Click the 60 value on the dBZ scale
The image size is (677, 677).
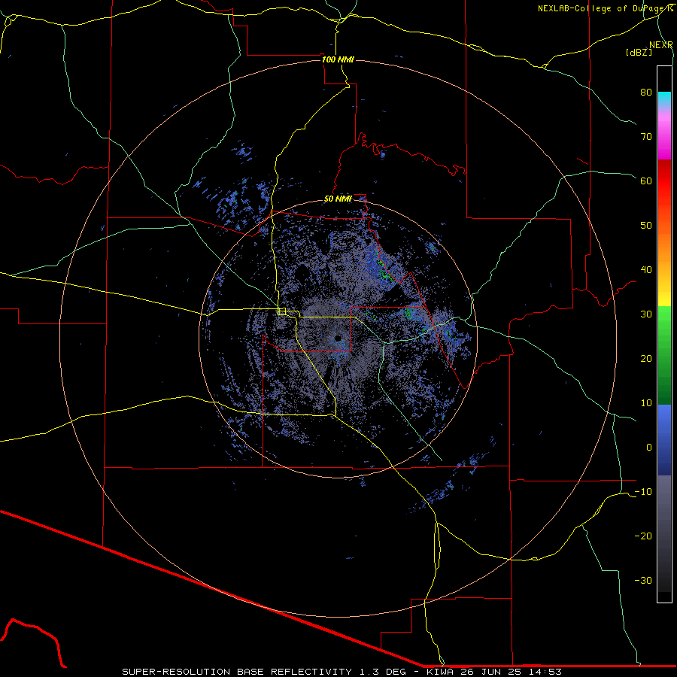(x=646, y=181)
